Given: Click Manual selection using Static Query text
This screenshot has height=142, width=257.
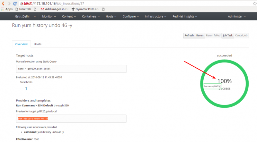Looking at the screenshot, I should click(36, 62).
